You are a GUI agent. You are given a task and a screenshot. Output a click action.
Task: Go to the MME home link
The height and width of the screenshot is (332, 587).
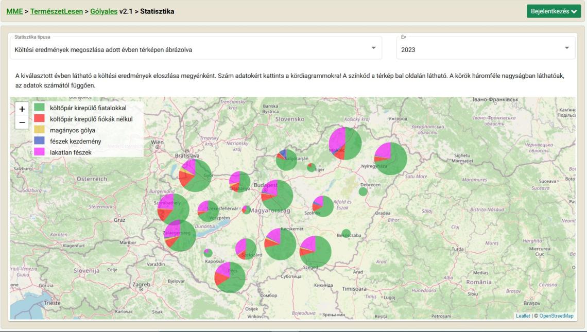(15, 11)
